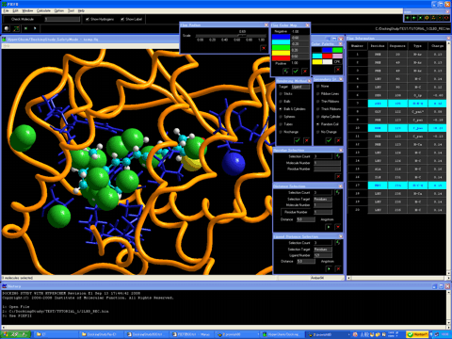Click the Check Molecule number input field
The height and width of the screenshot is (339, 452).
62,19
